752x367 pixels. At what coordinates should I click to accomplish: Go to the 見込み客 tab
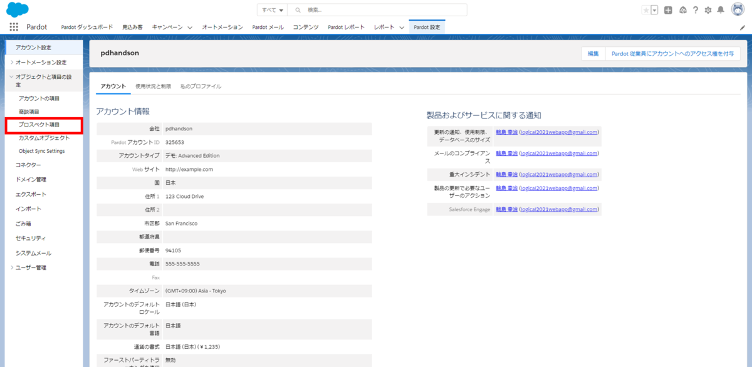click(132, 27)
